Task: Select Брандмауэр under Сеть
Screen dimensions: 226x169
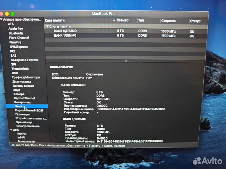Action: pos(26,141)
